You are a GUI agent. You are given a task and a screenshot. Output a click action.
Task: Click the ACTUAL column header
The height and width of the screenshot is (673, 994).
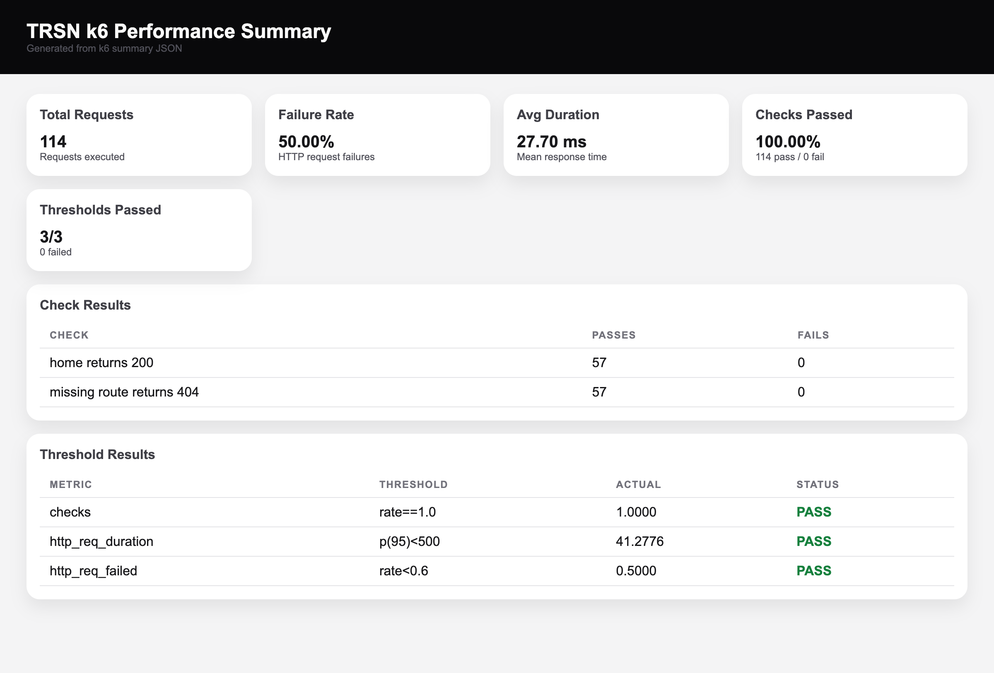point(638,485)
